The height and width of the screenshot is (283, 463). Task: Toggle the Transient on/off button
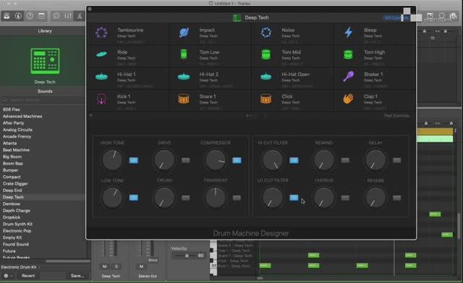(237, 198)
